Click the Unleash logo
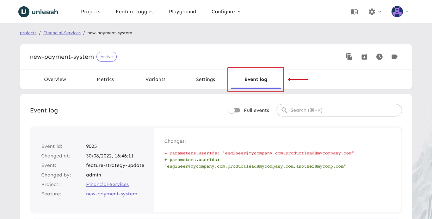The image size is (432, 219). click(x=38, y=11)
